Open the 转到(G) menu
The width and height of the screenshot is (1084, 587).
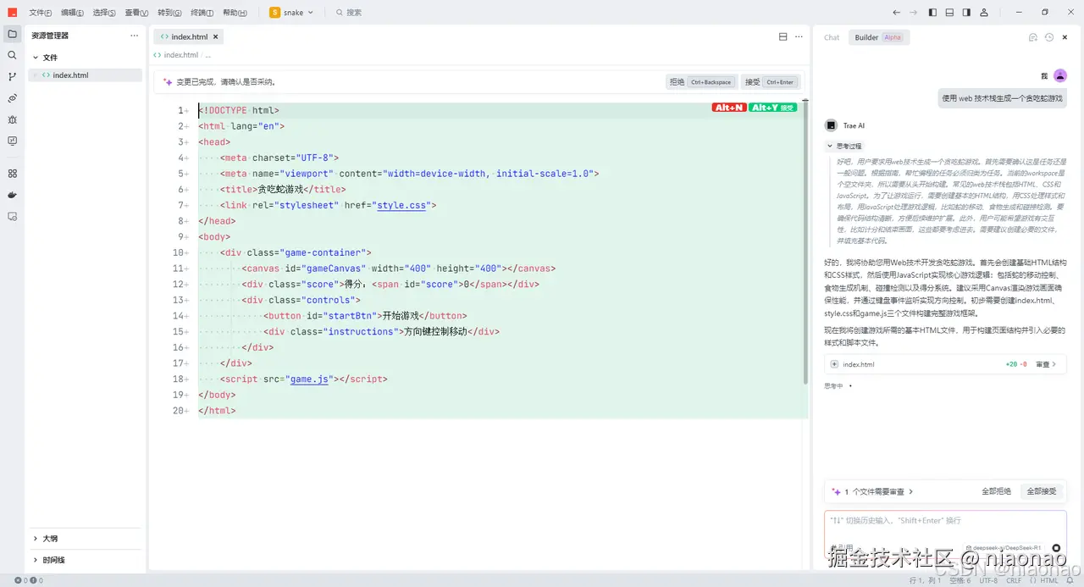[x=169, y=13]
